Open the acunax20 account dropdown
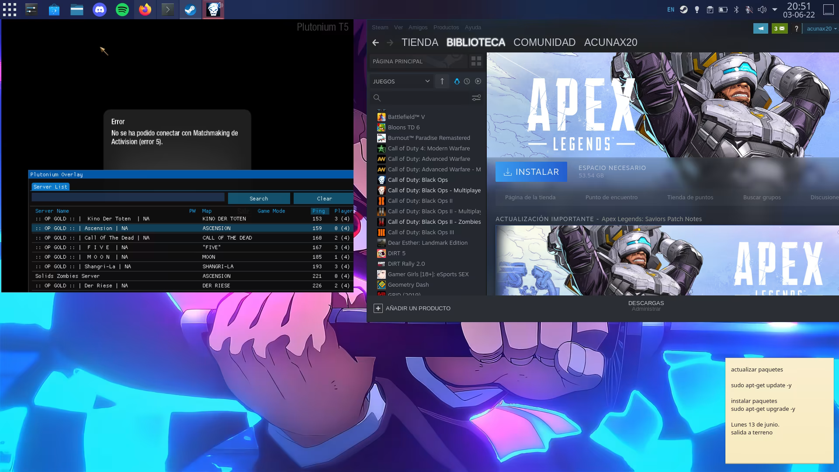The width and height of the screenshot is (839, 472). 822,28
